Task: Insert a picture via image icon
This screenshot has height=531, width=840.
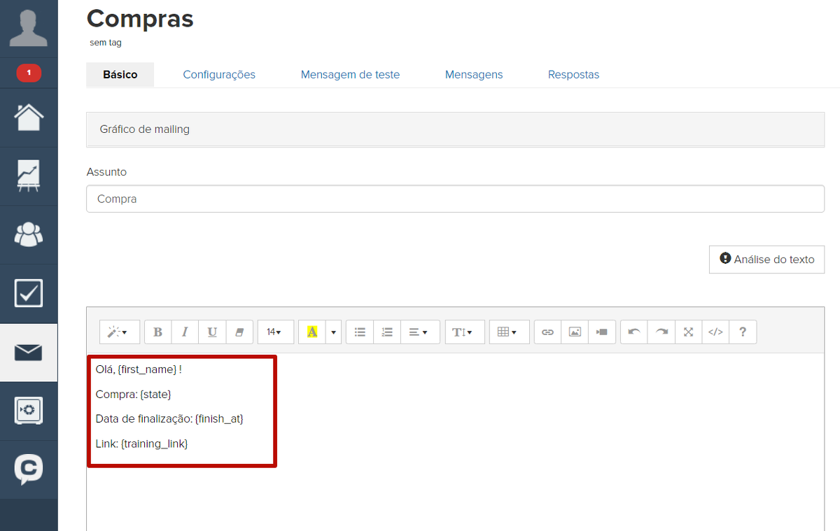Action: 575,332
